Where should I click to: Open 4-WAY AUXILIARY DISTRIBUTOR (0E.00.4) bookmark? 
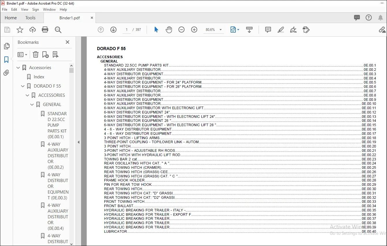(x=58, y=217)
